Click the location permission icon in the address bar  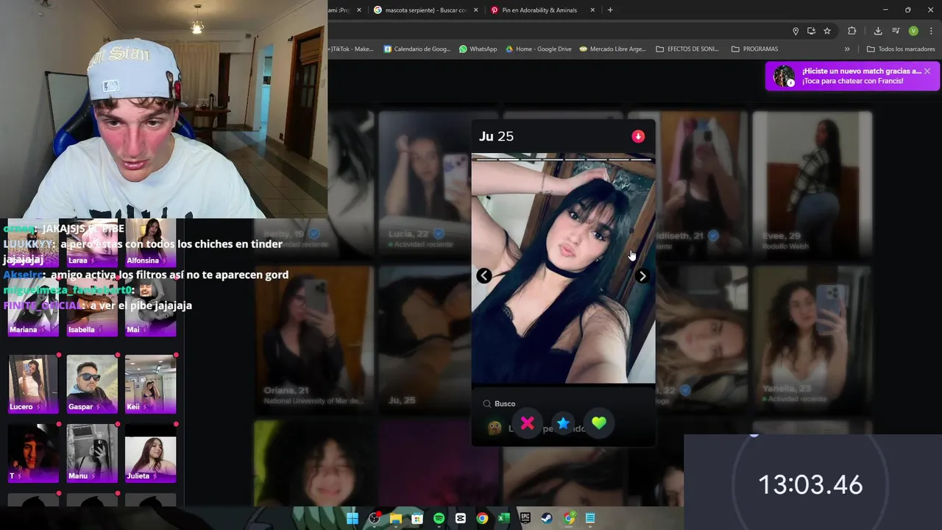tap(796, 31)
